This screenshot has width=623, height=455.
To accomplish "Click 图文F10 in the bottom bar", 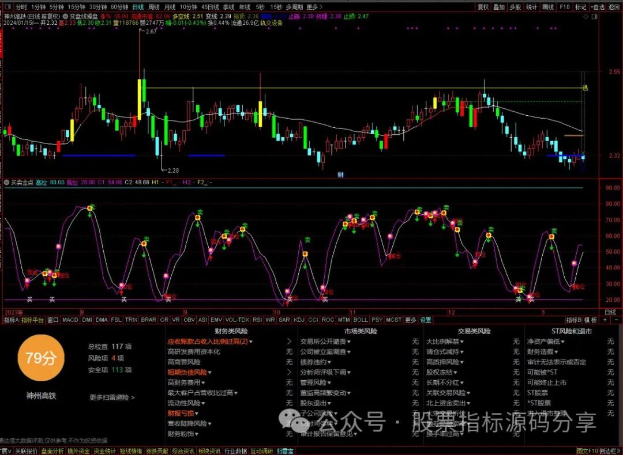I will pyautogui.click(x=587, y=451).
